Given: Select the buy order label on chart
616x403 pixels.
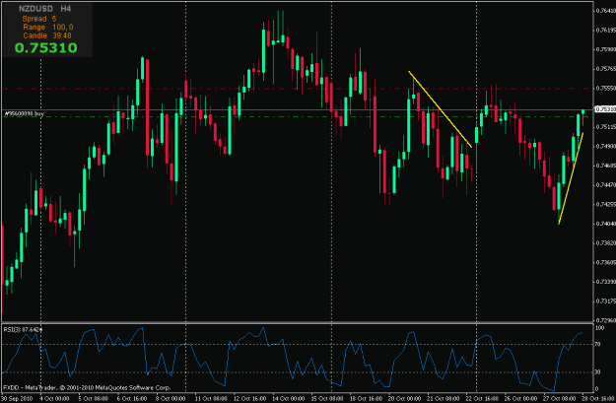Looking at the screenshot, I should (24, 113).
